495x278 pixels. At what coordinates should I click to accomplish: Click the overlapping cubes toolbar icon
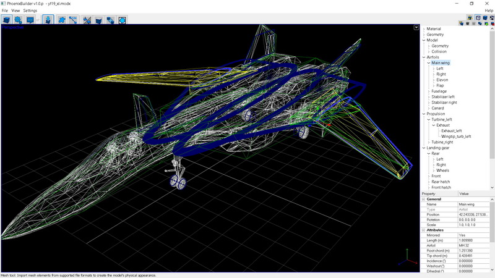[110, 20]
